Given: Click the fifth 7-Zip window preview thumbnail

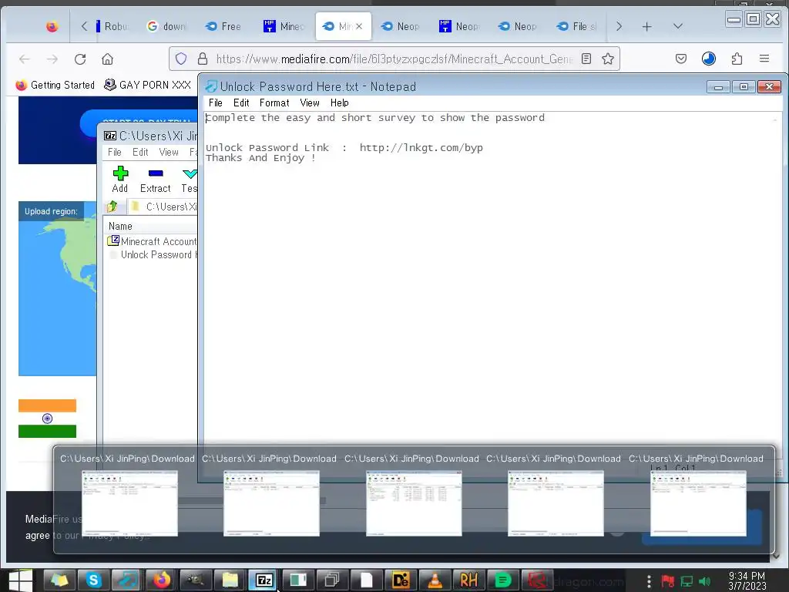Looking at the screenshot, I should coord(698,503).
